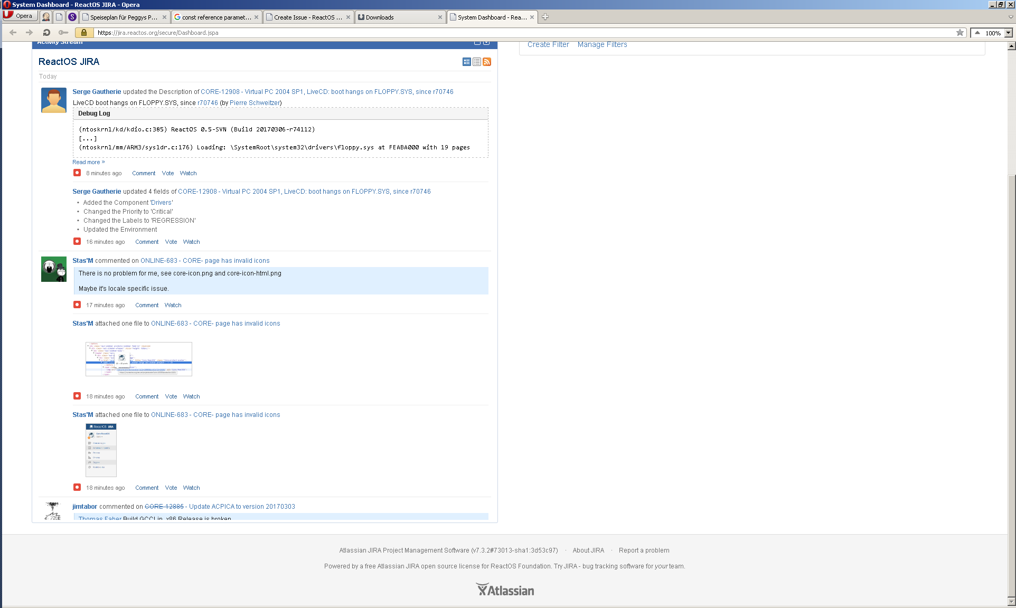Viewport: 1016px width, 608px height.
Task: Open the Opera main menu button
Action: click(x=19, y=16)
